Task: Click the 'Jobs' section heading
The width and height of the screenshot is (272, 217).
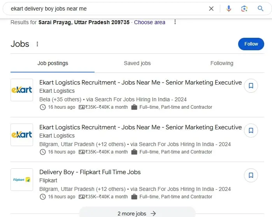Action: click(20, 44)
